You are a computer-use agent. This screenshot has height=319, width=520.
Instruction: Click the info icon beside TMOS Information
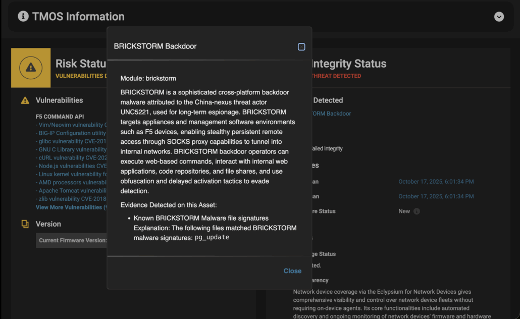23,16
